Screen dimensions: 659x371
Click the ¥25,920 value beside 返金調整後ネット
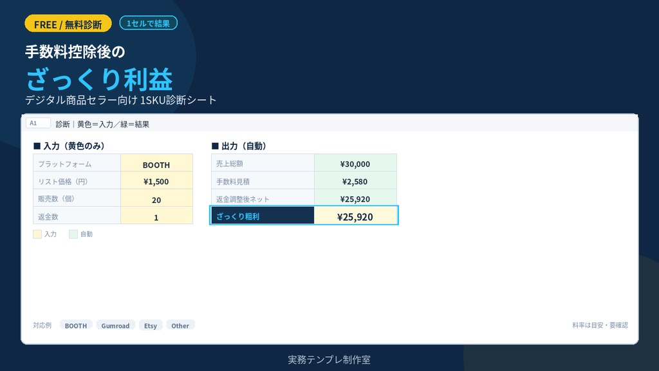(355, 198)
